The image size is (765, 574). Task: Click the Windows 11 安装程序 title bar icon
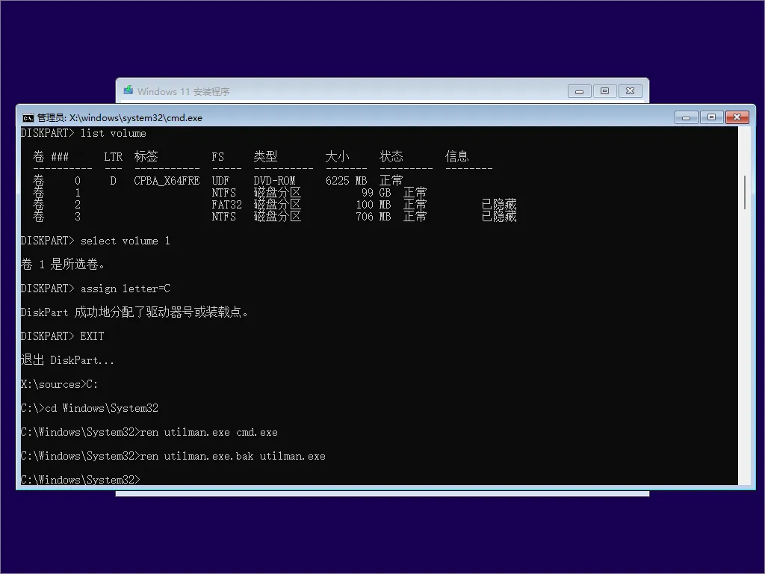tap(128, 90)
